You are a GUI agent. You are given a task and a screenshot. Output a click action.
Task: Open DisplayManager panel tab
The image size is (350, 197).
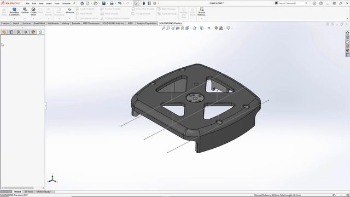(33, 32)
